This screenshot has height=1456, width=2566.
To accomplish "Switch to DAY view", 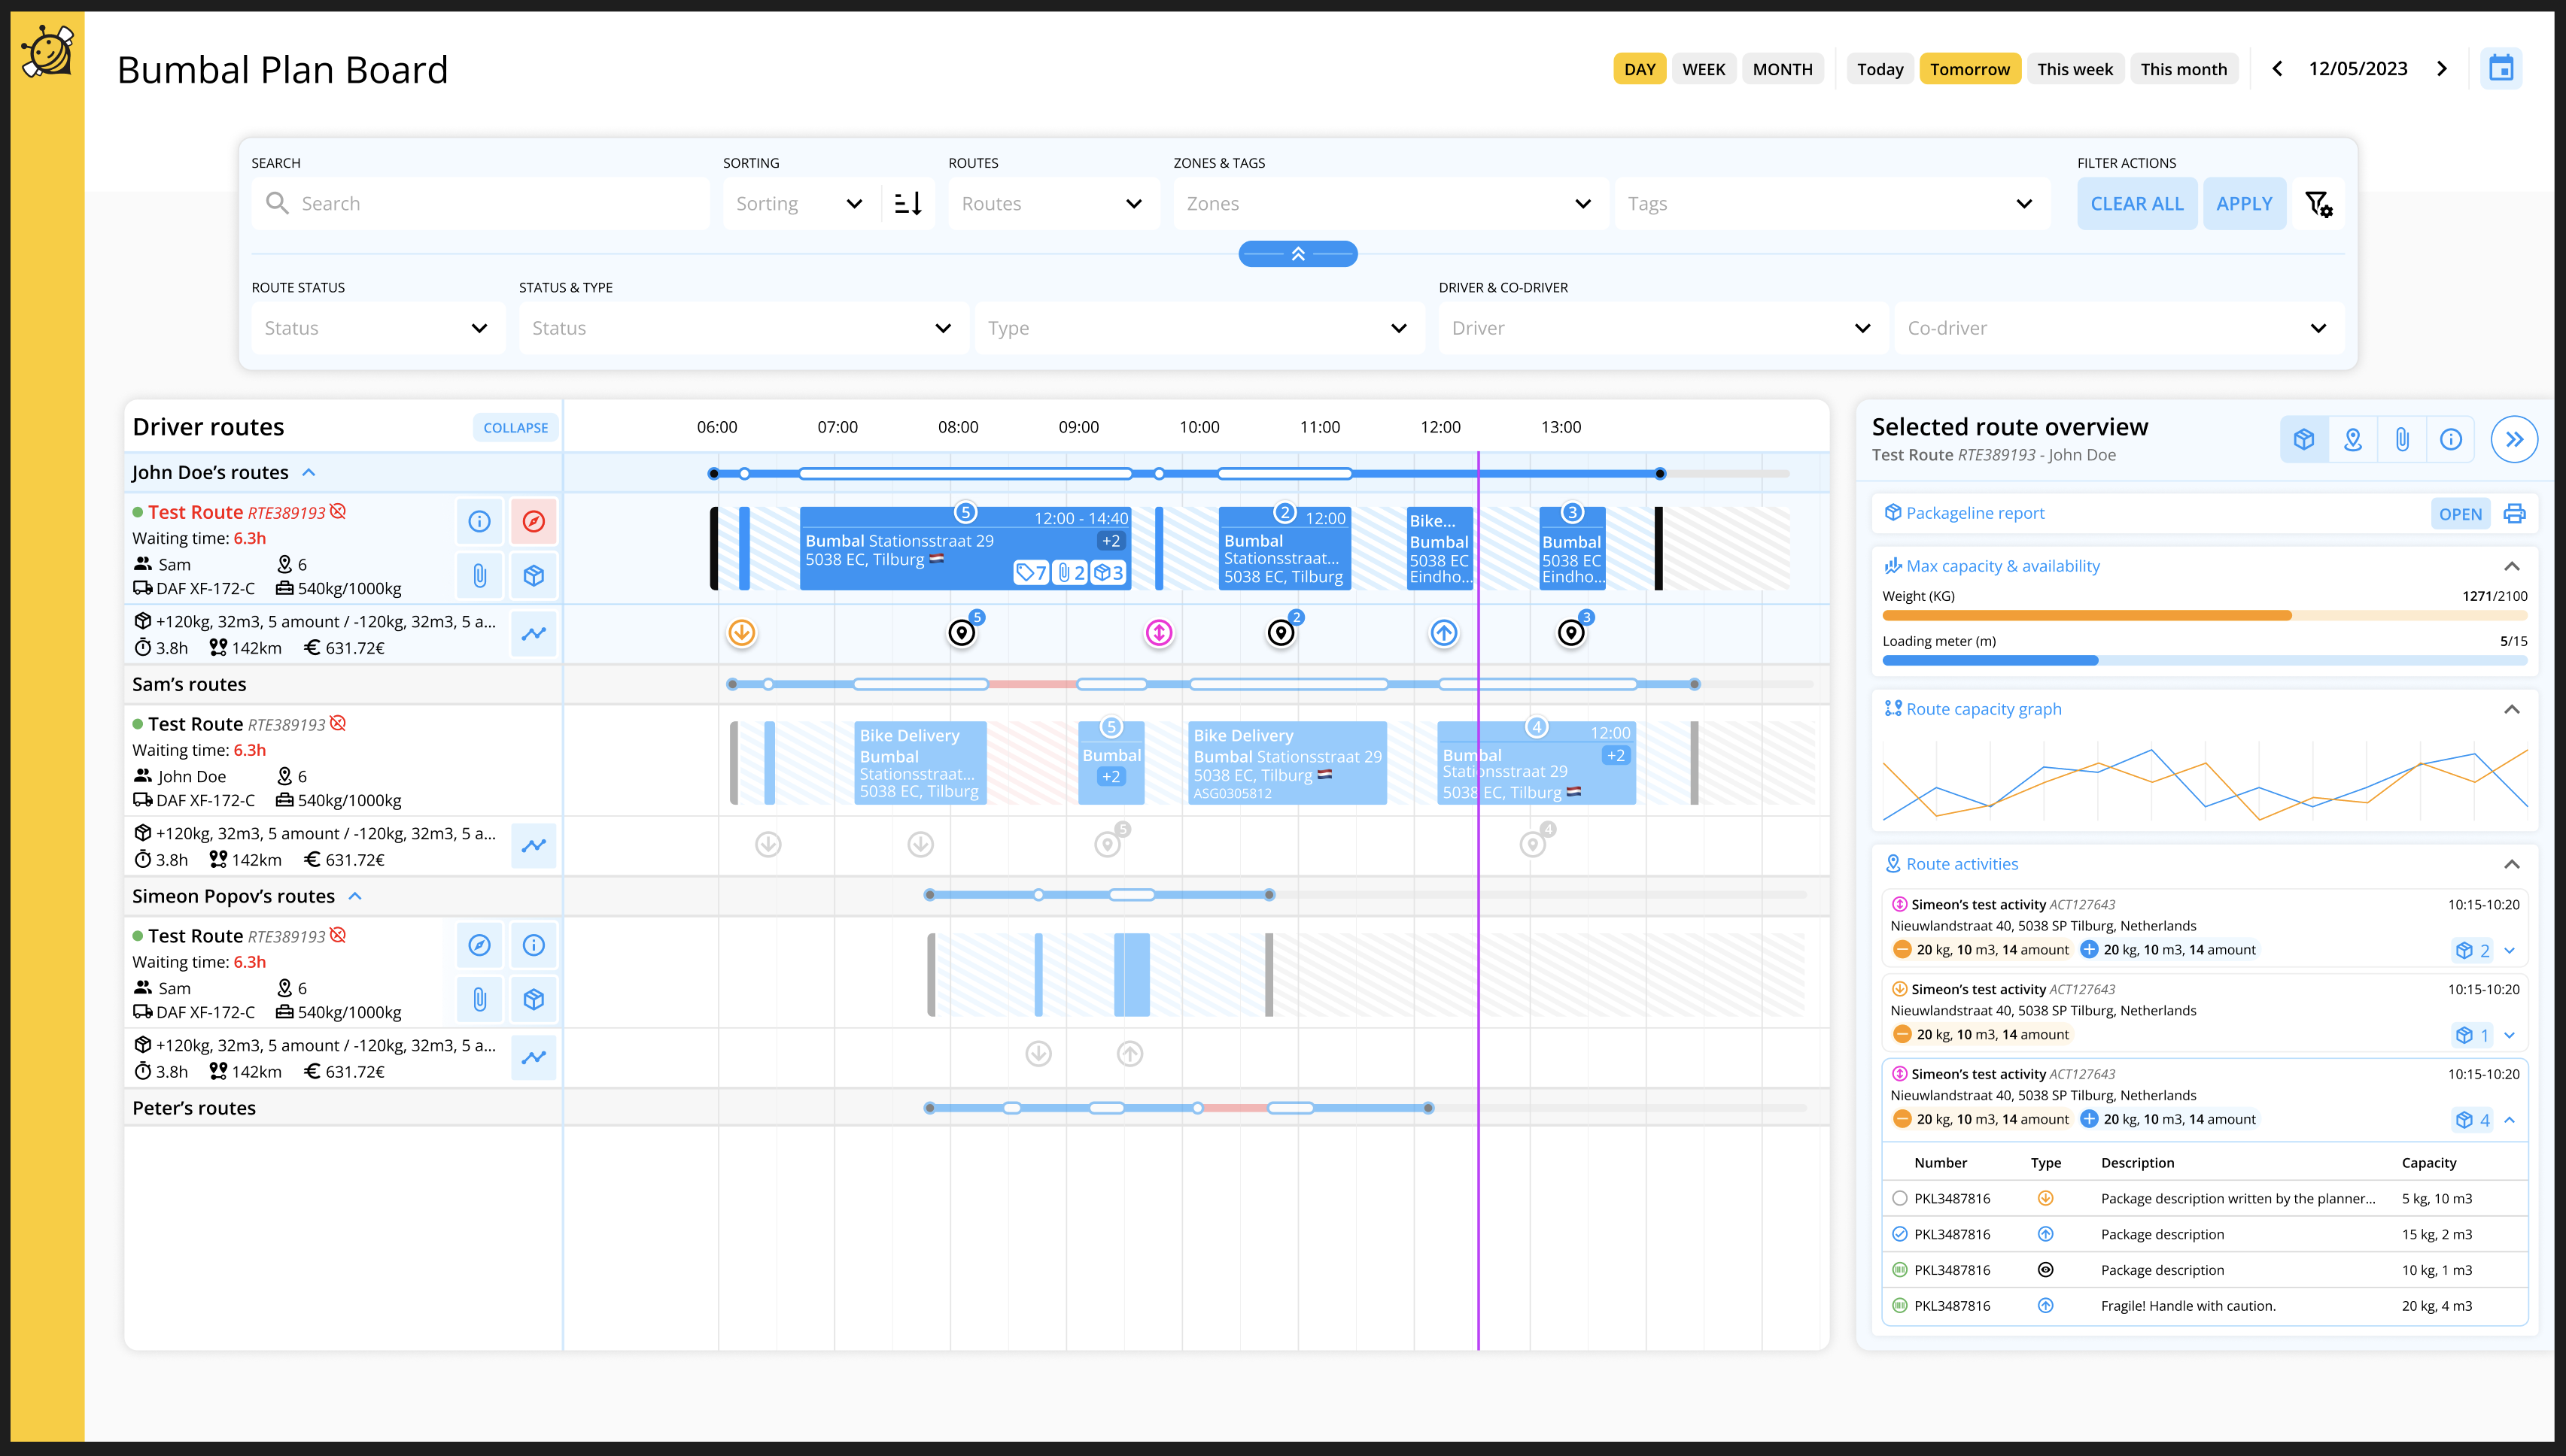I will point(1640,69).
